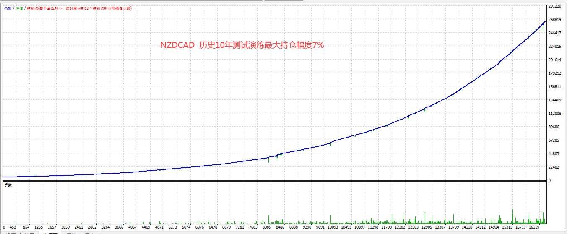Click the 13709 tick label on the trade axis
The height and width of the screenshot is (234, 567).
(x=454, y=227)
